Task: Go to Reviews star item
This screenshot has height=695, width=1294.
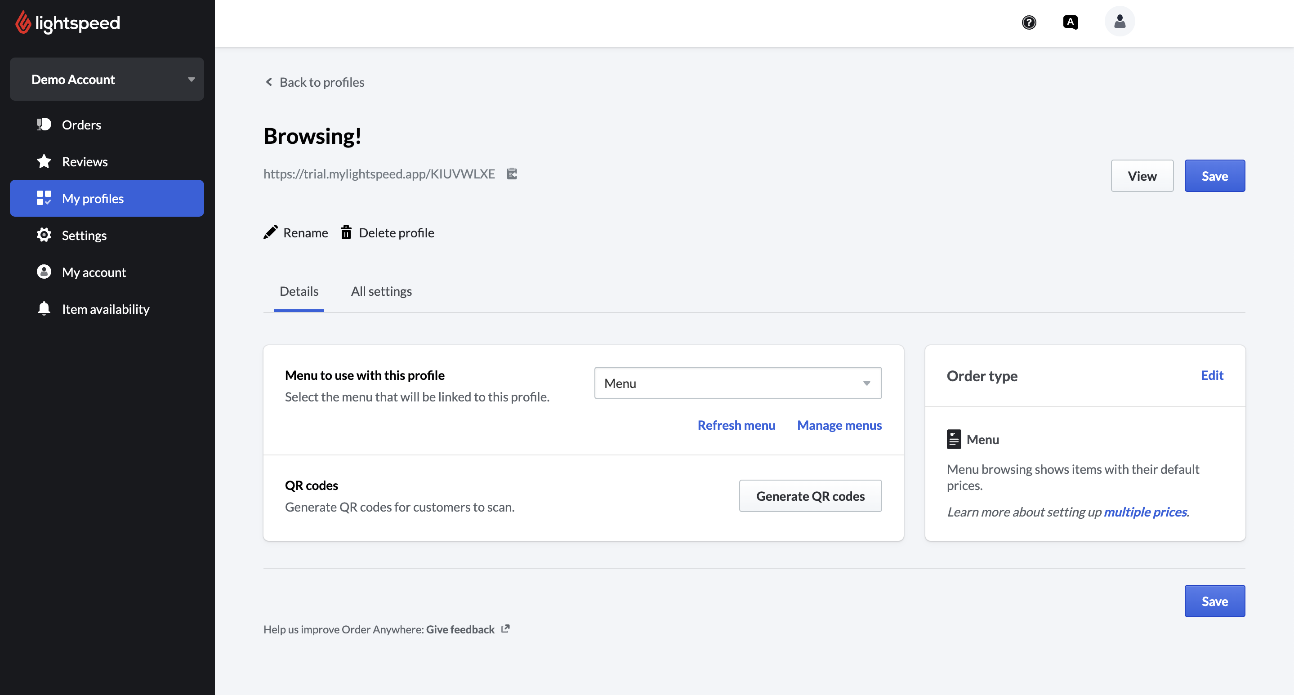Action: pyautogui.click(x=85, y=162)
